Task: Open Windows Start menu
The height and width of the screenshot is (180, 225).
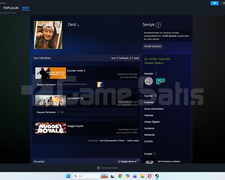Action: [x=68, y=176]
